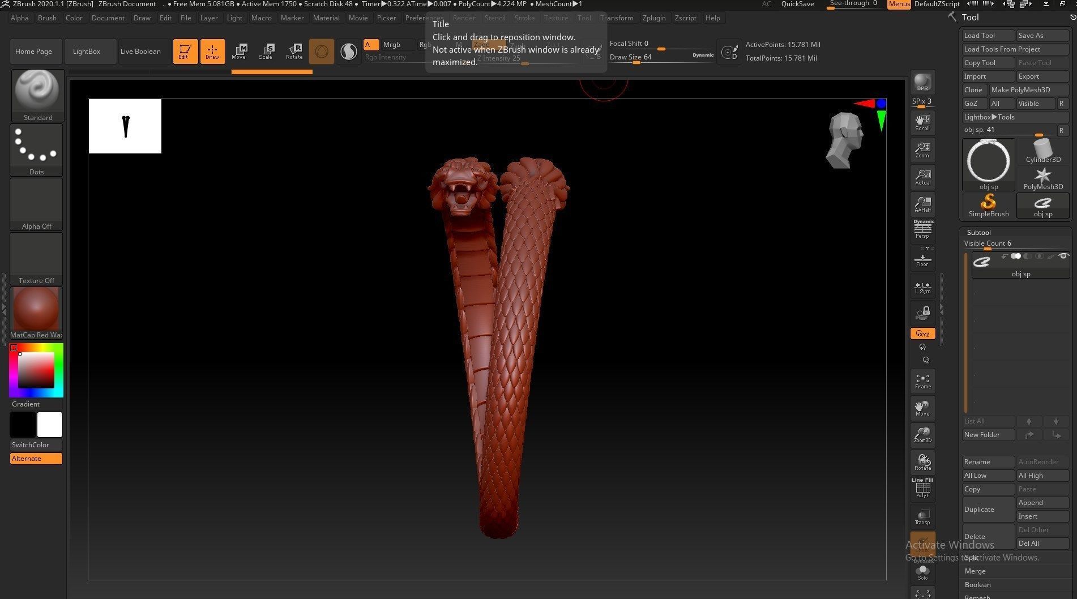
Task: Click the right shelf Rotate view icon
Action: tap(922, 462)
